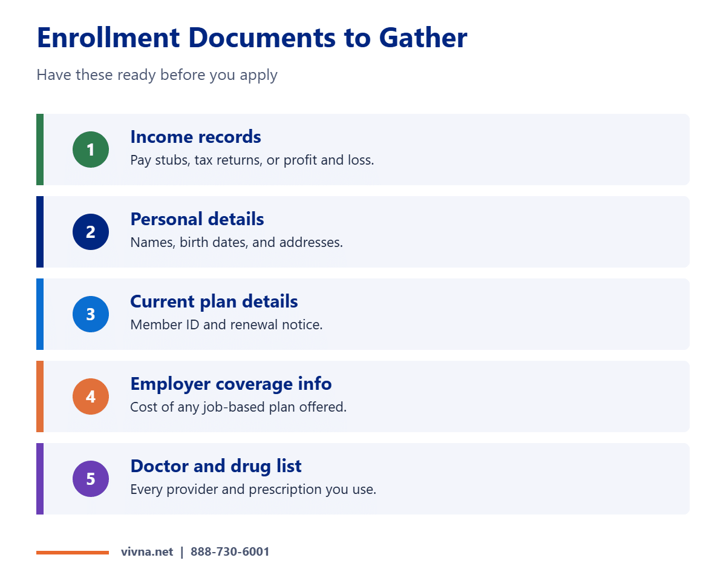Viewport: 726px width, 569px height.
Task: Click the blue number 3 circle
Action: coord(91,314)
